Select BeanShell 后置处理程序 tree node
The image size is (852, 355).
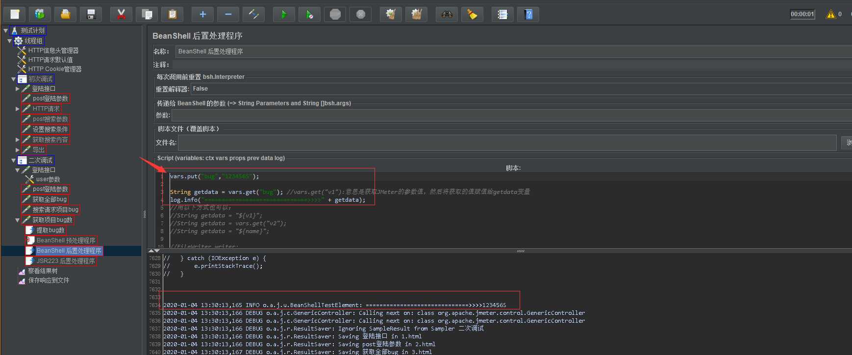point(69,251)
